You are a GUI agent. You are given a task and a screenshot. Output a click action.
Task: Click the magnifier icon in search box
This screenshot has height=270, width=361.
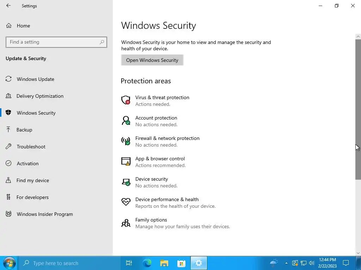click(102, 42)
